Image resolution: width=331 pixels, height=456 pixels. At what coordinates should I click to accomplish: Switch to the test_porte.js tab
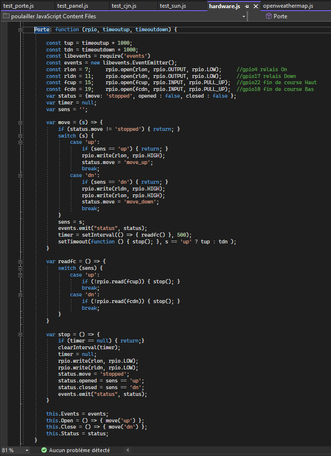18,6
